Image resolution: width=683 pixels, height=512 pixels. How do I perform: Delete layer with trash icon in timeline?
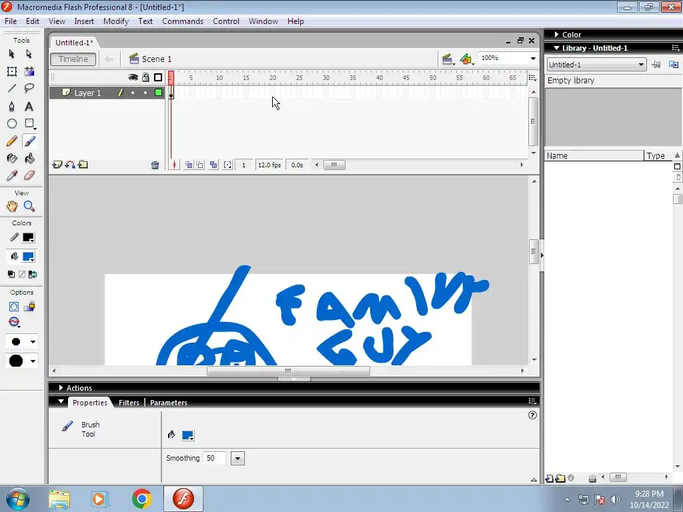[155, 165]
